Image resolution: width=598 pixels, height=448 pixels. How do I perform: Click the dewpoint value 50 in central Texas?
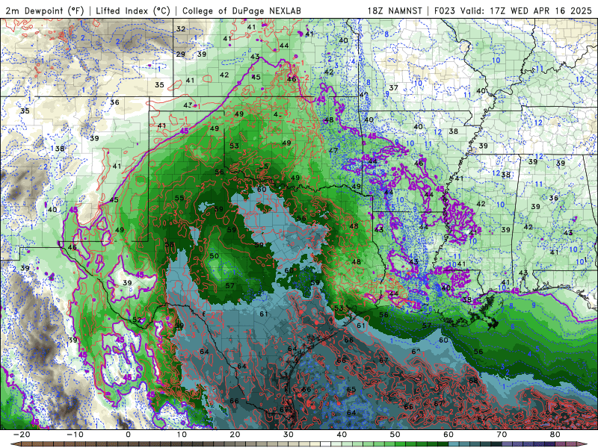click(215, 256)
